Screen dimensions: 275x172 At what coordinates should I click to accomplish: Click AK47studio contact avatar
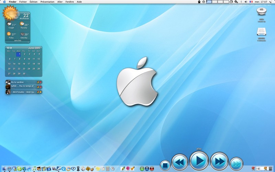click(8, 92)
